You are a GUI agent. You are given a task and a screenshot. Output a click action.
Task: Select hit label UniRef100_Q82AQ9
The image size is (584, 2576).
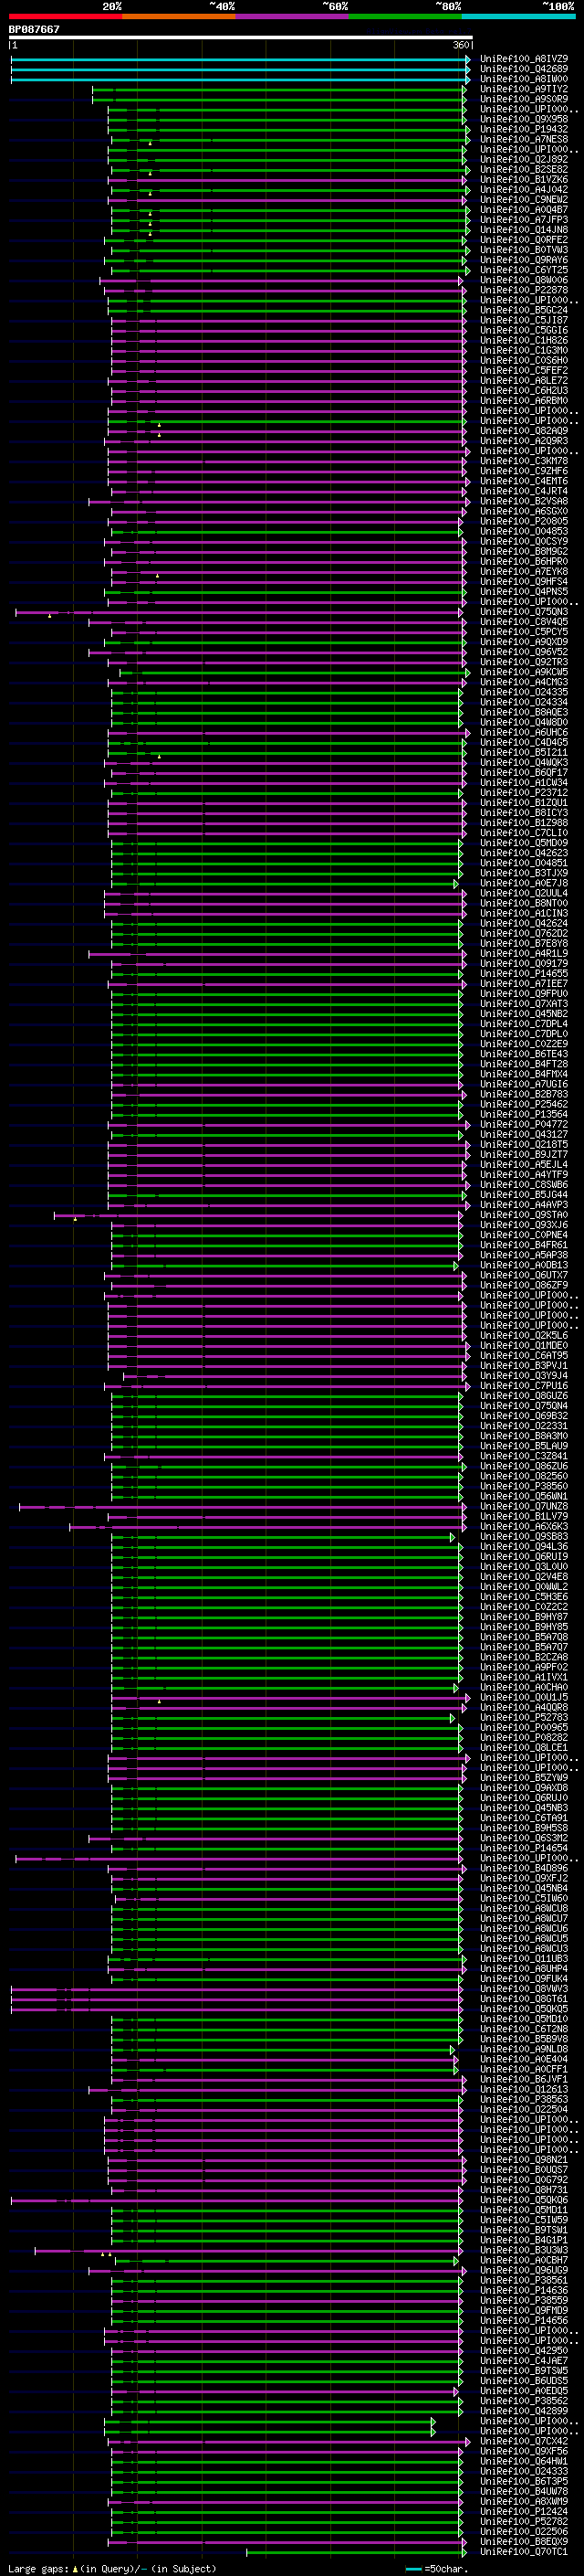click(x=524, y=431)
